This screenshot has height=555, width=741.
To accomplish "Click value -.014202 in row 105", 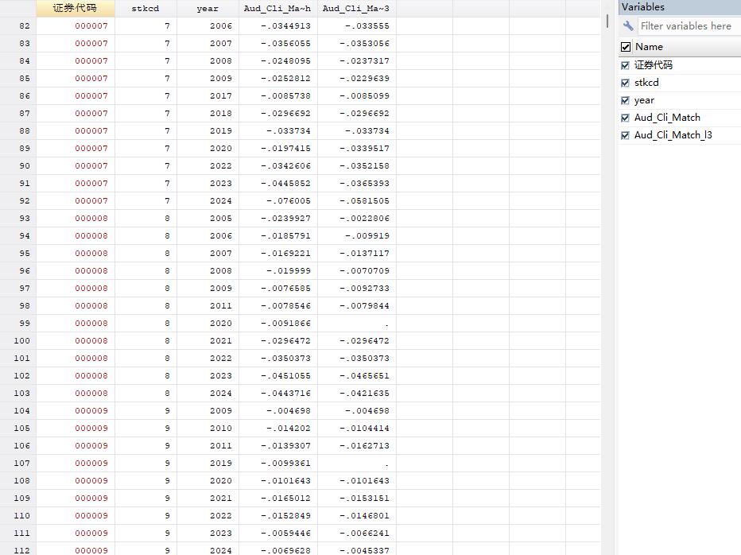I will coord(278,429).
